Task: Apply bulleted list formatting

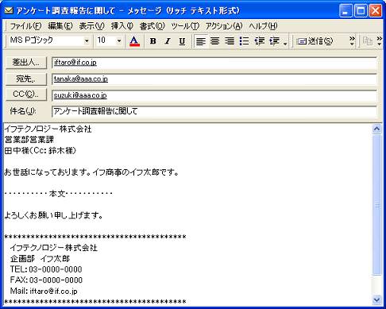Action: coord(244,41)
